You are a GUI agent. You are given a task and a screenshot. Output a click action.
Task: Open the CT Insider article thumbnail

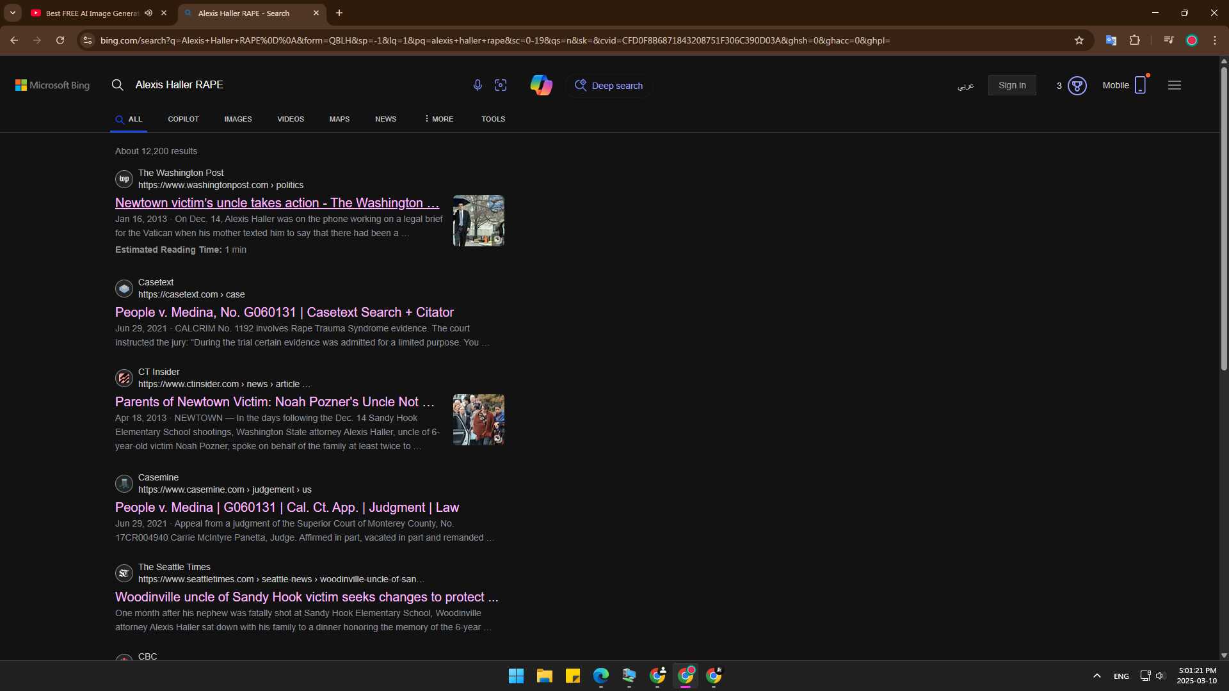pyautogui.click(x=479, y=420)
